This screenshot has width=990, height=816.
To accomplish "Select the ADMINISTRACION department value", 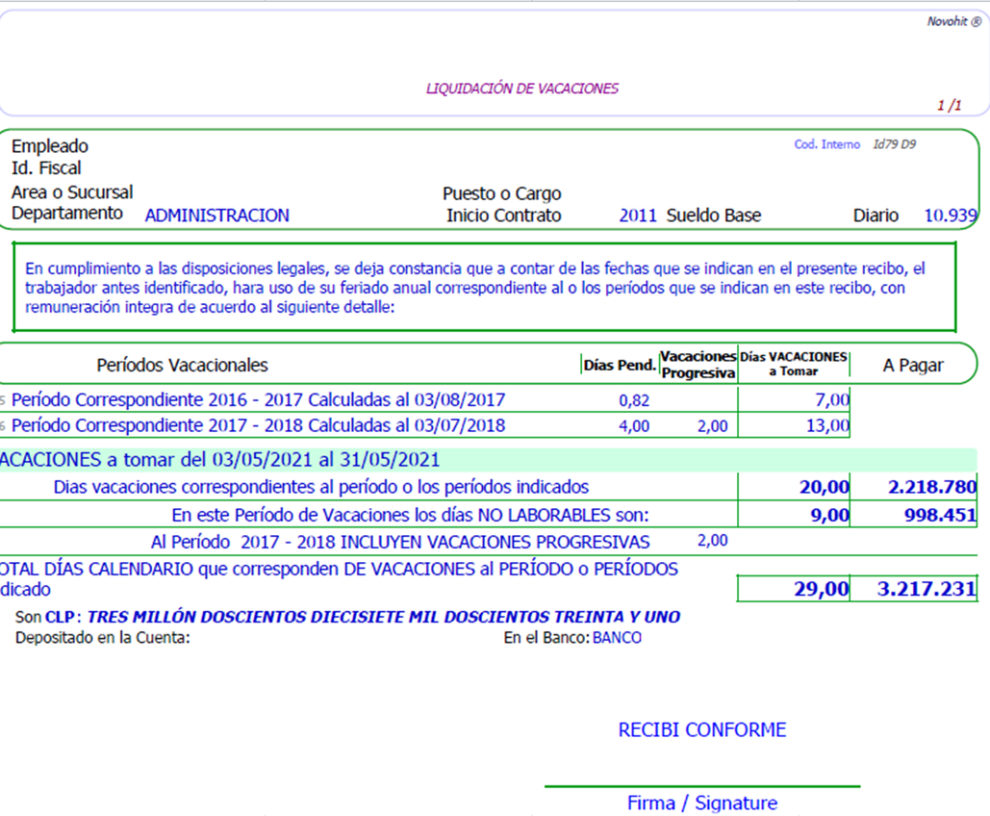I will click(217, 216).
